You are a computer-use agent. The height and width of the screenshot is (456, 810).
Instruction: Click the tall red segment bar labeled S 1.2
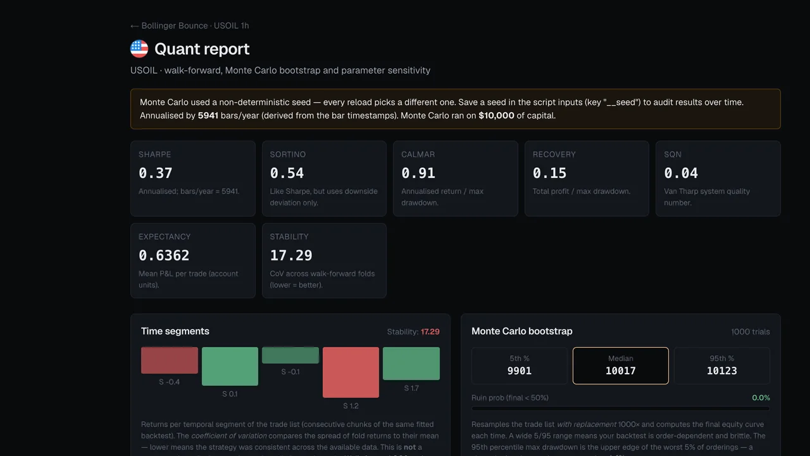click(351, 372)
